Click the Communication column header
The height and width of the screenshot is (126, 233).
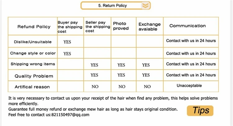(x=188, y=26)
